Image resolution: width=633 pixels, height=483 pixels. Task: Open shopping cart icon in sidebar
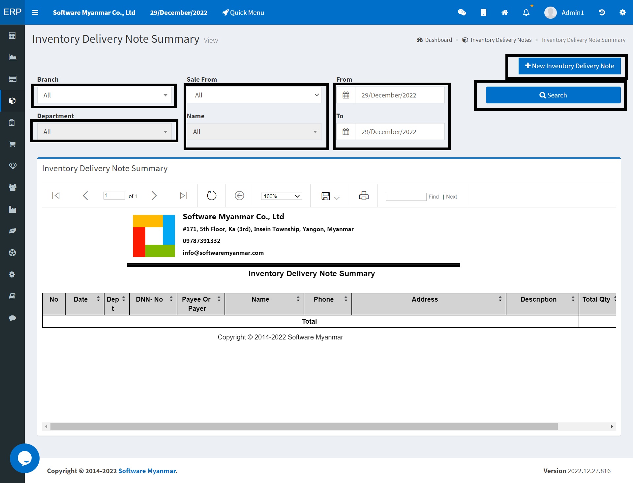pos(12,144)
